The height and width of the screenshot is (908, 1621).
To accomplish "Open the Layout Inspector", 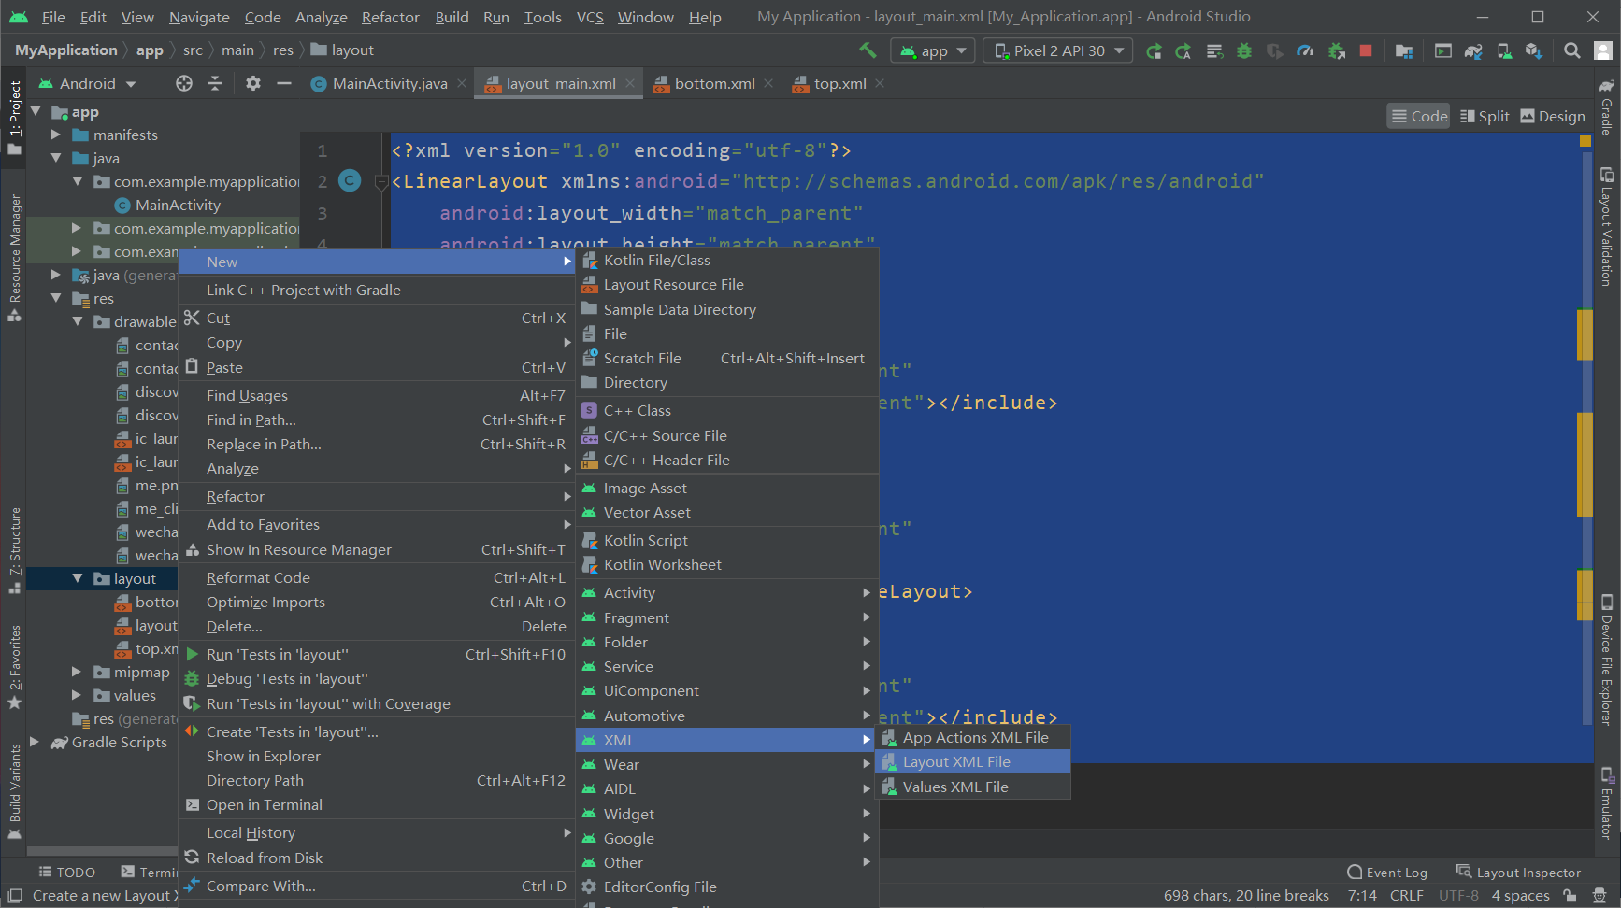I will (x=1519, y=872).
